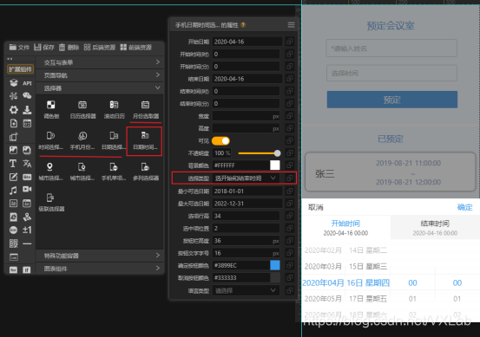Switch to the 扩展组件 tab

coord(20,69)
